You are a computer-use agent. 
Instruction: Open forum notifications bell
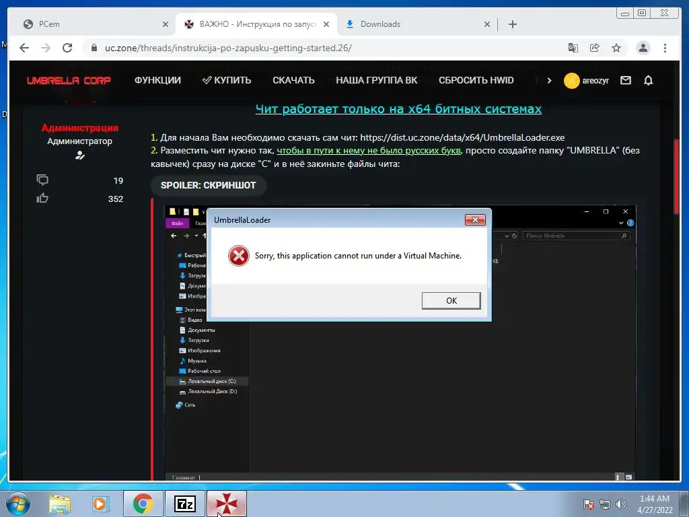[x=648, y=81]
